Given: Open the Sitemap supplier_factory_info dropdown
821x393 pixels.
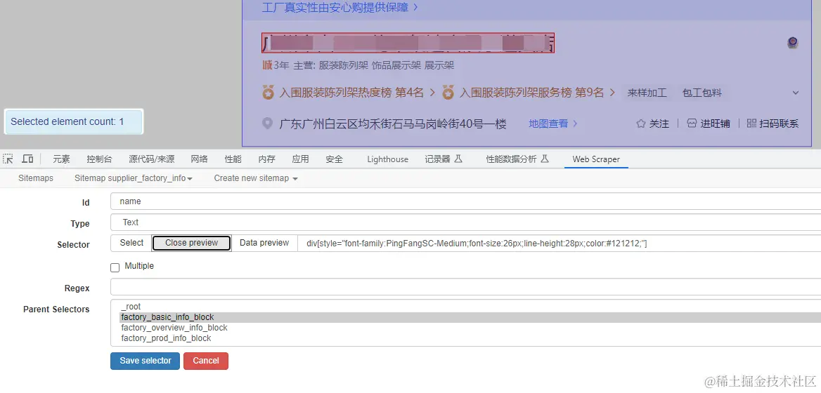Looking at the screenshot, I should point(134,178).
